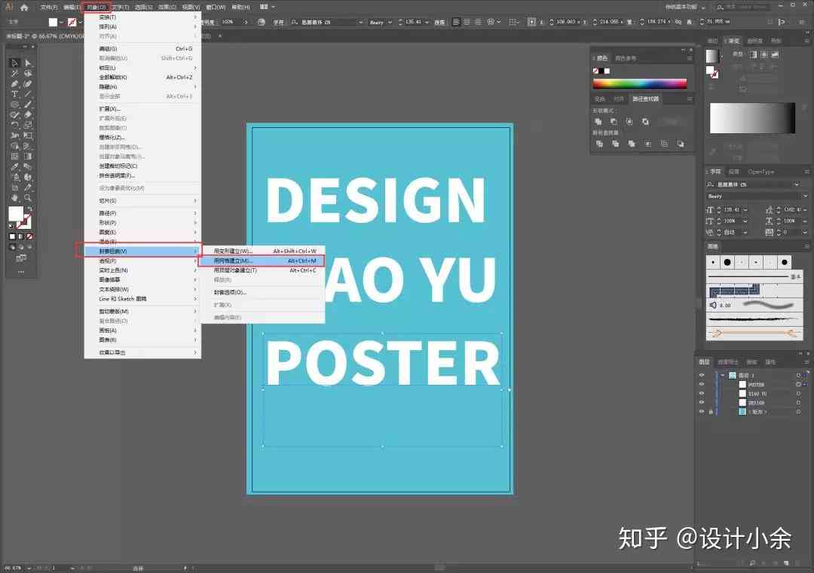
Task: Open the Brushes panel flyout menu
Action: [806, 245]
